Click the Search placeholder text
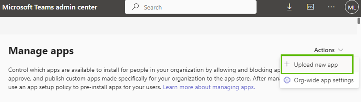Viewport: 361px width, 102px height. (x=153, y=7)
